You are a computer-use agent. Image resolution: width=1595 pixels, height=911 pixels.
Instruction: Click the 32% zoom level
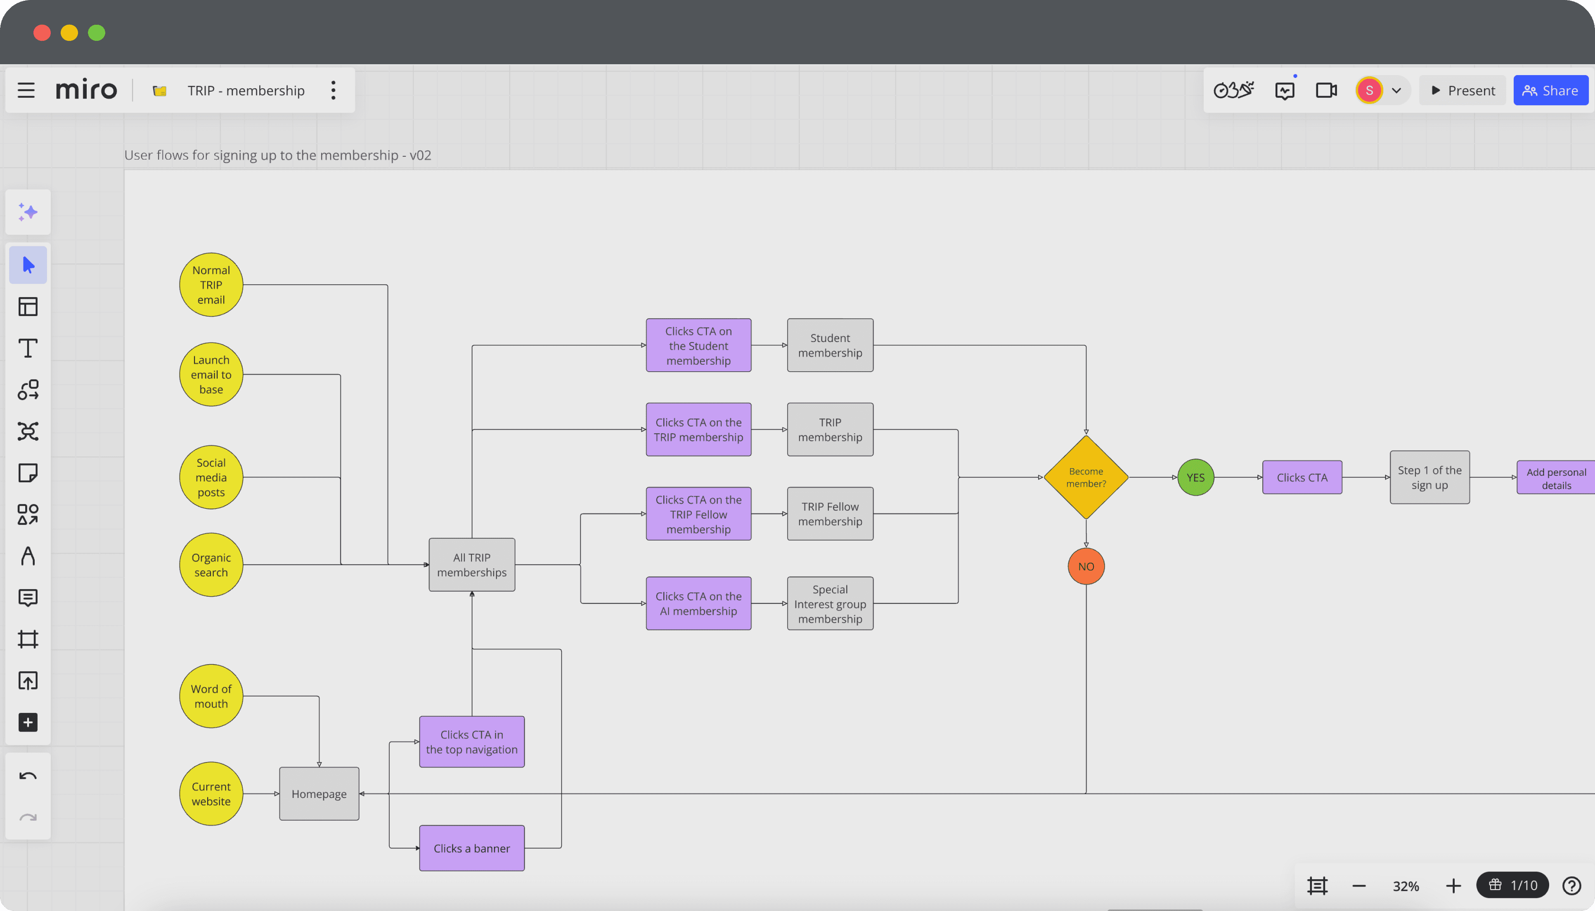pyautogui.click(x=1406, y=886)
